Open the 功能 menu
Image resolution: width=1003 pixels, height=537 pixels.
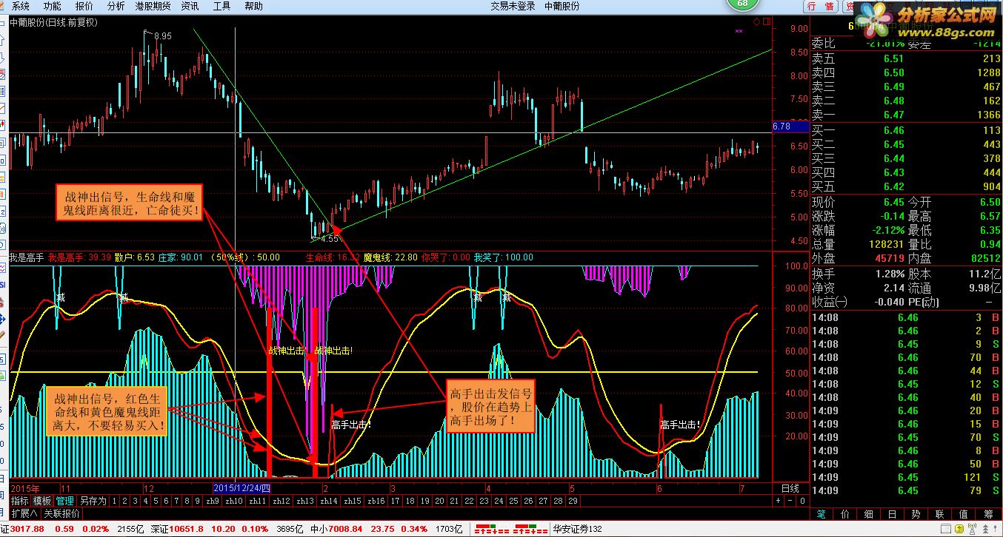pyautogui.click(x=52, y=6)
